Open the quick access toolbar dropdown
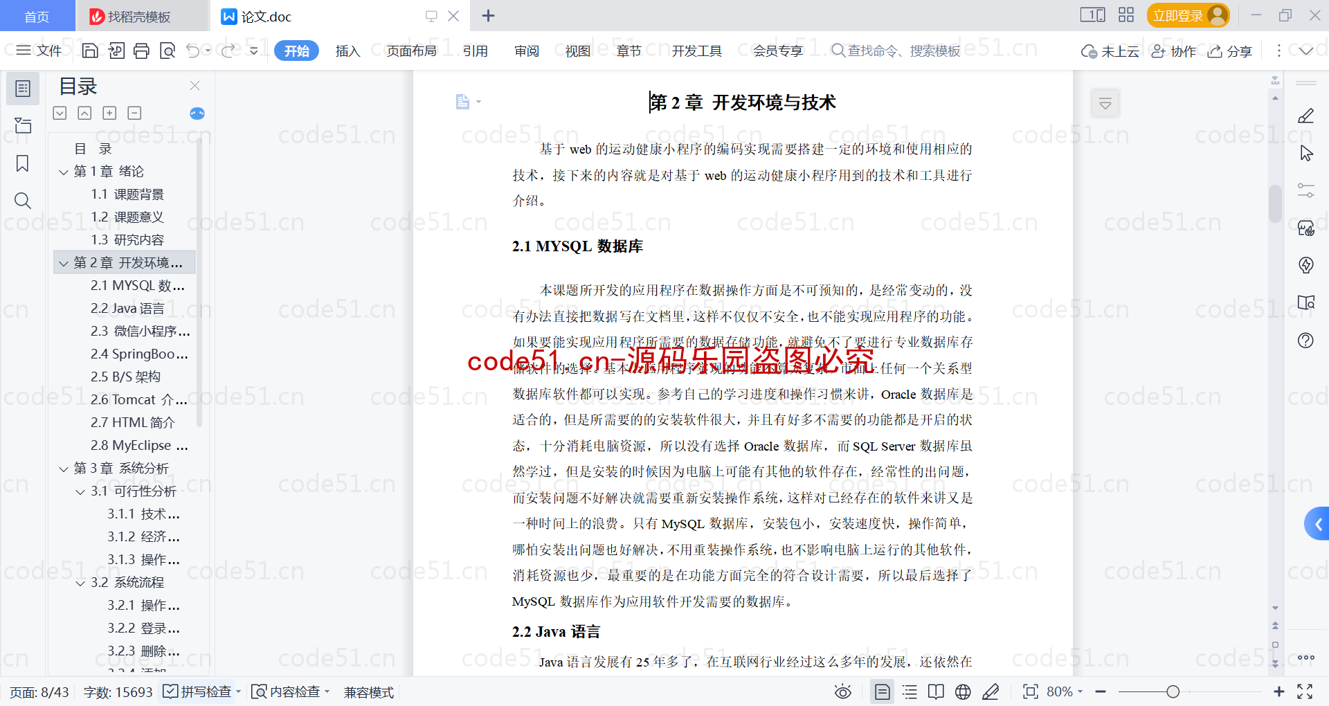The image size is (1329, 706). (253, 51)
